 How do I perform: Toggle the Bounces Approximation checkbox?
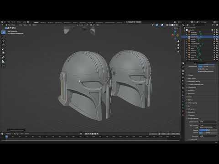[199, 72]
